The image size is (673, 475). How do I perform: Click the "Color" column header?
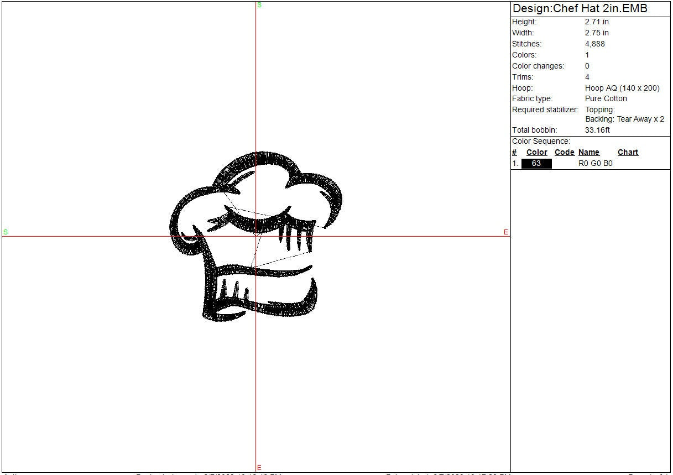click(536, 153)
